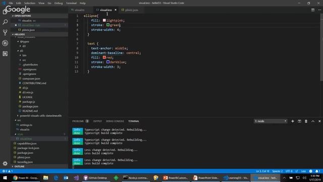323x182 pixels.
Task: Close the terminal panel
Action: 319,121
